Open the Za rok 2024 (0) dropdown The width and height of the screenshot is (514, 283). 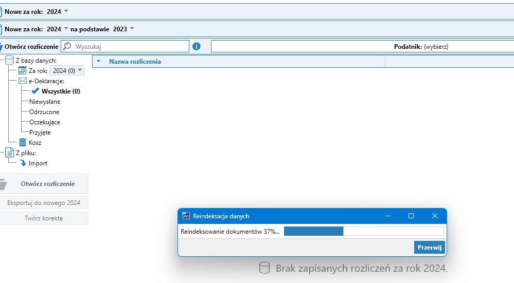coord(67,71)
